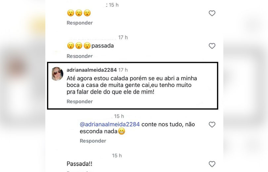Click the 15 h timestamp above "Passada!!"
268x172 pixels.
(117, 155)
